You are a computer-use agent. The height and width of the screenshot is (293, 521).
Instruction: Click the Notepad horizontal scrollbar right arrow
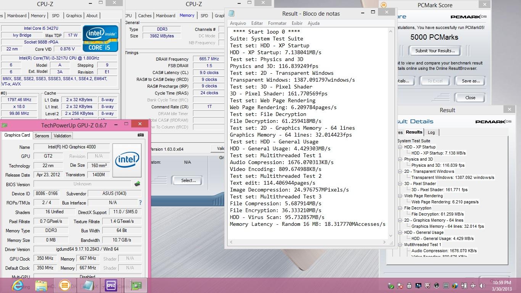pos(384,242)
